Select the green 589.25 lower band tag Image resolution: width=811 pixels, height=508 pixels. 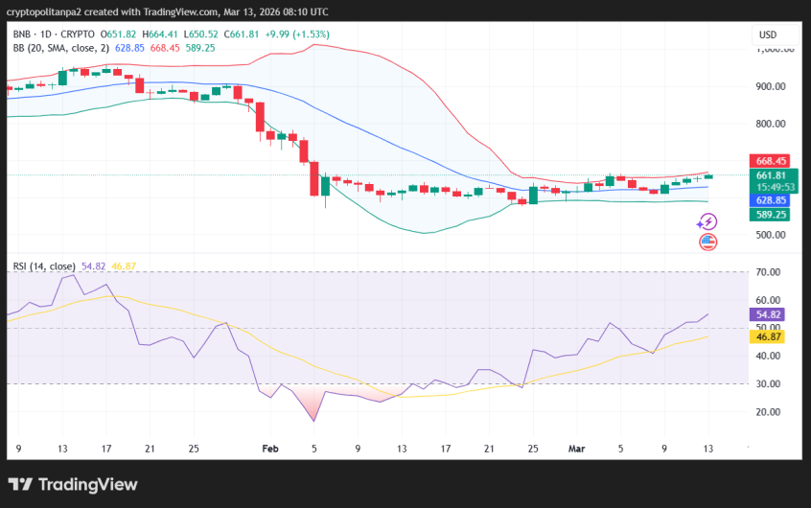coord(771,215)
